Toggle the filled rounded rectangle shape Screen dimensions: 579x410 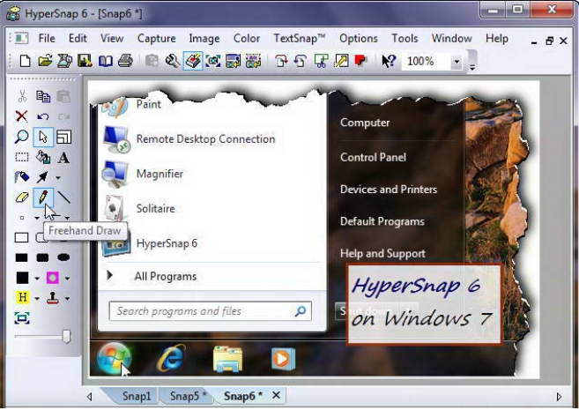pyautogui.click(x=42, y=257)
